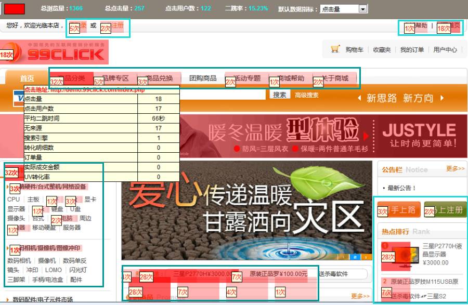Open the 活动专题 tab

247,78
